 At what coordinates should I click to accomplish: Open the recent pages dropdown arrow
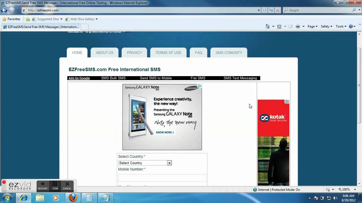click(x=18, y=10)
